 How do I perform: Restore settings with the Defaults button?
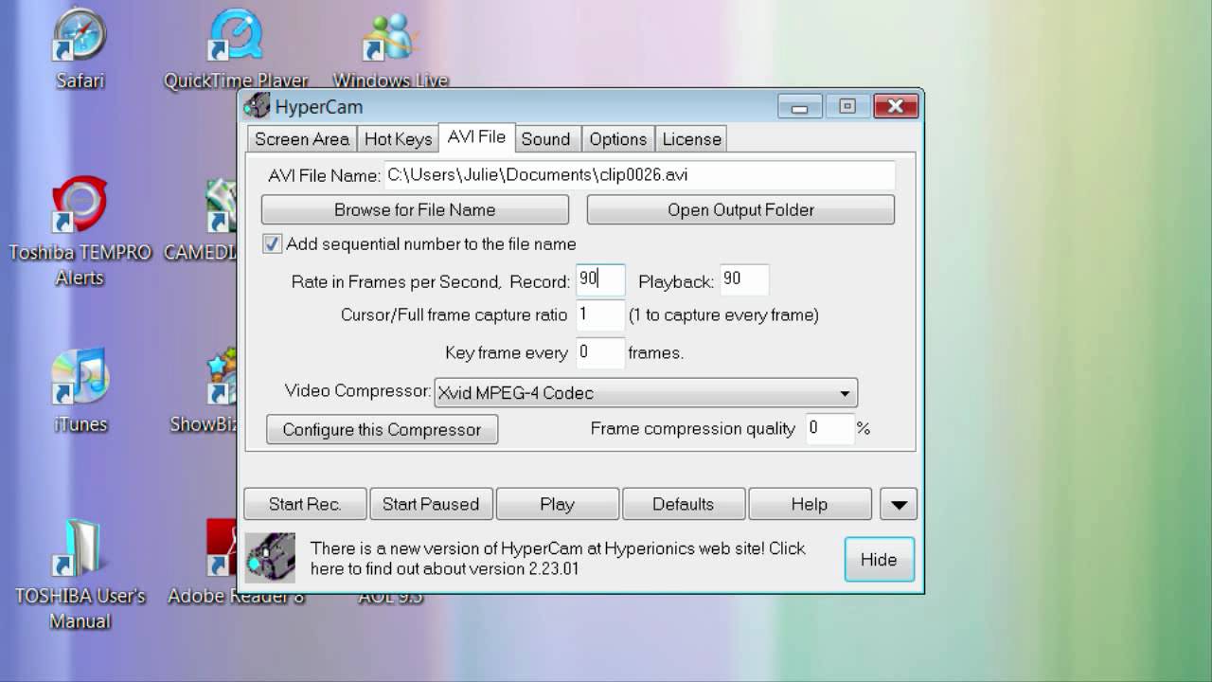coord(683,504)
